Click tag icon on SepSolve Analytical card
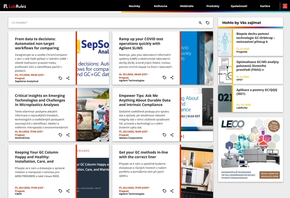Viewport: 290px width, 198px height. pyautogui.click(x=61, y=78)
